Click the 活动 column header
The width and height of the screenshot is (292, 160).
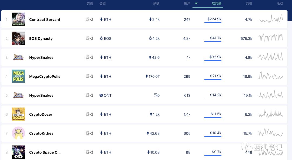[x=280, y=4]
